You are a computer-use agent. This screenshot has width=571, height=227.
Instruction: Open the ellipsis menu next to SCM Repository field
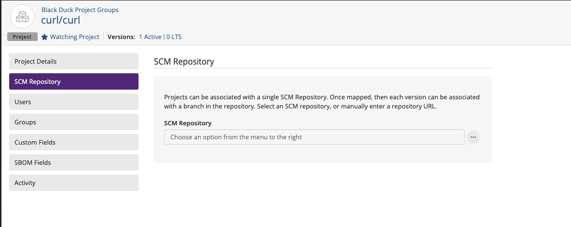coord(473,137)
